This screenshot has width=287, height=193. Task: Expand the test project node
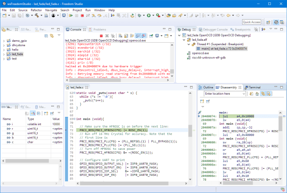(x=4, y=59)
